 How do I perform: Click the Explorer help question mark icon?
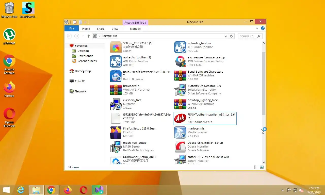263,28
